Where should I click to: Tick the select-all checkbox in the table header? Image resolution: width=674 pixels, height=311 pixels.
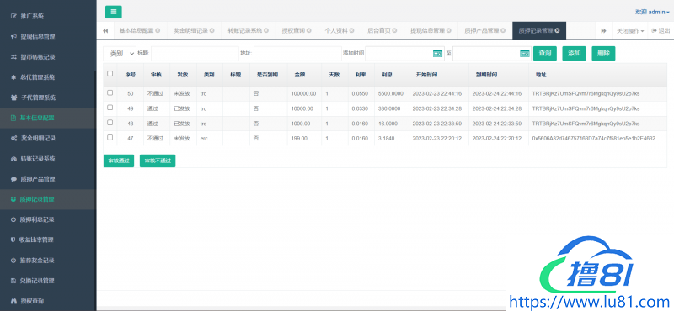pyautogui.click(x=110, y=74)
